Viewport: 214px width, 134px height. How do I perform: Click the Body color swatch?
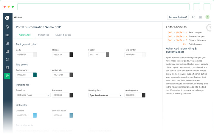[35, 55]
